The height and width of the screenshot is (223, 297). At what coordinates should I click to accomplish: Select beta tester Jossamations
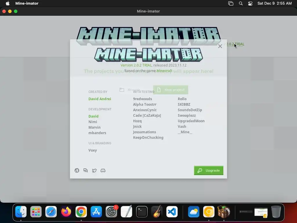coord(144,132)
